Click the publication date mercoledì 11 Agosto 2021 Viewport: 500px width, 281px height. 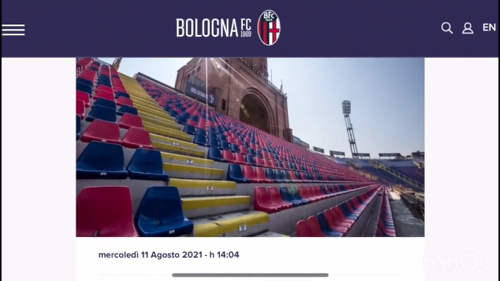(150, 255)
